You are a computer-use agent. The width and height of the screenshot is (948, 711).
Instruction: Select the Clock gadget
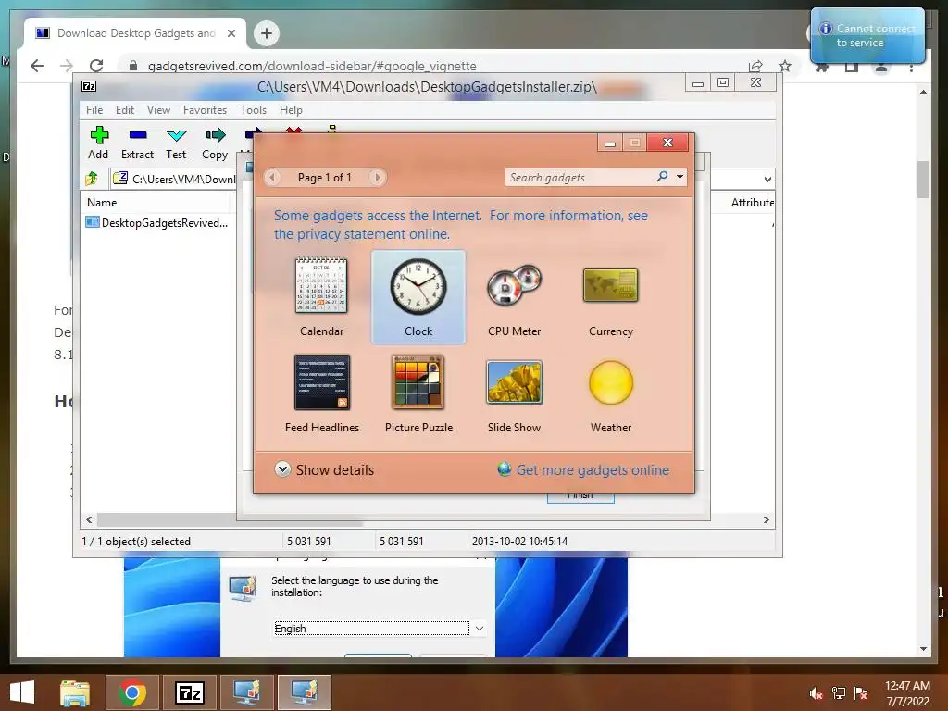coord(418,297)
